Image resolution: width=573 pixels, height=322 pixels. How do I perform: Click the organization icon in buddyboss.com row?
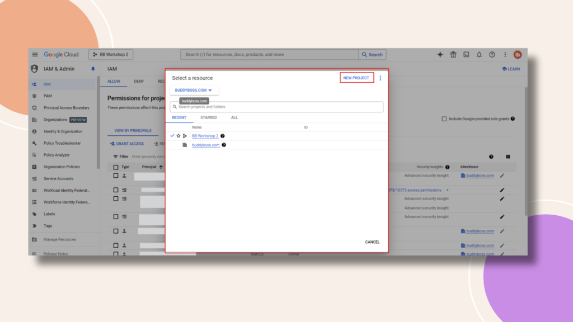[x=185, y=145]
